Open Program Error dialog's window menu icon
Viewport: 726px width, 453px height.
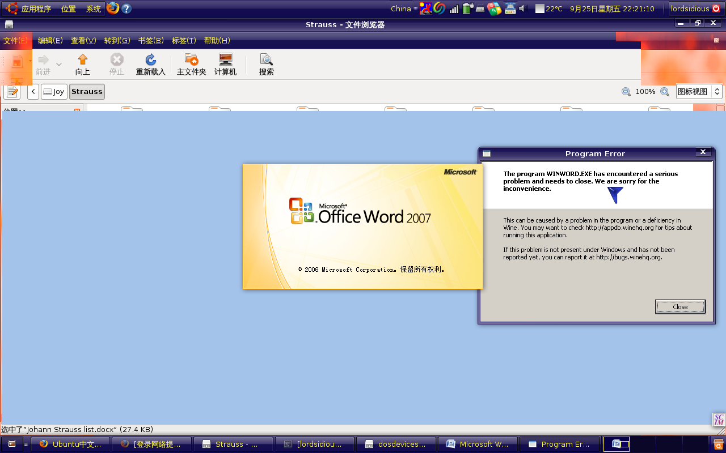[486, 153]
